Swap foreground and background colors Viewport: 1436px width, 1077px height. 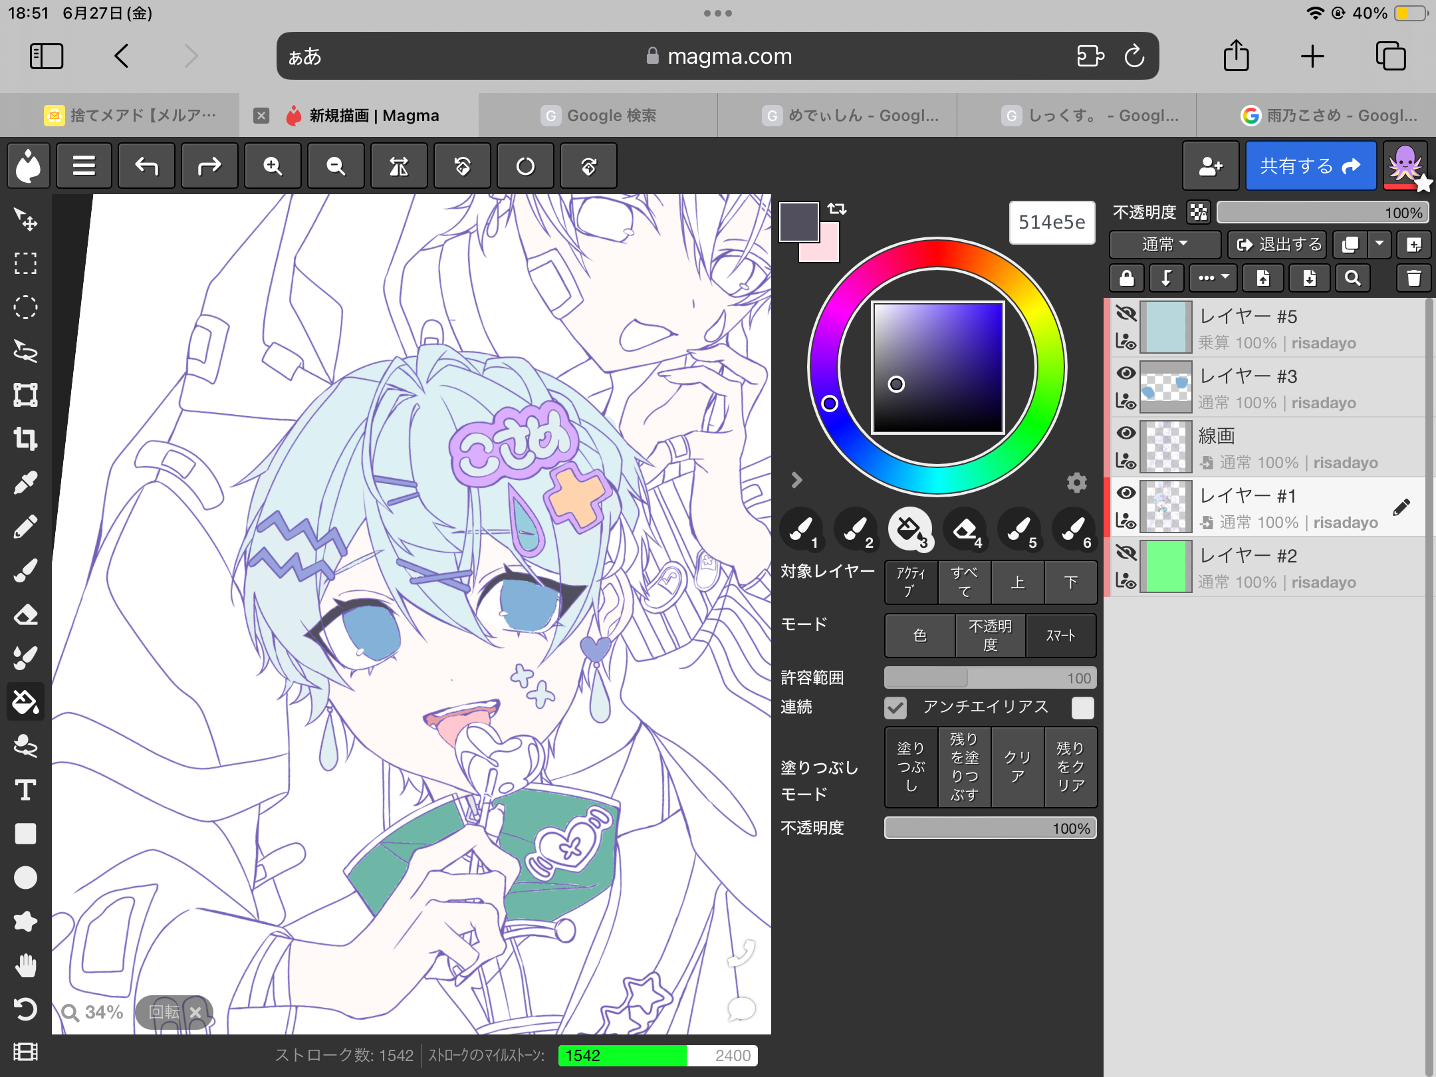click(837, 209)
